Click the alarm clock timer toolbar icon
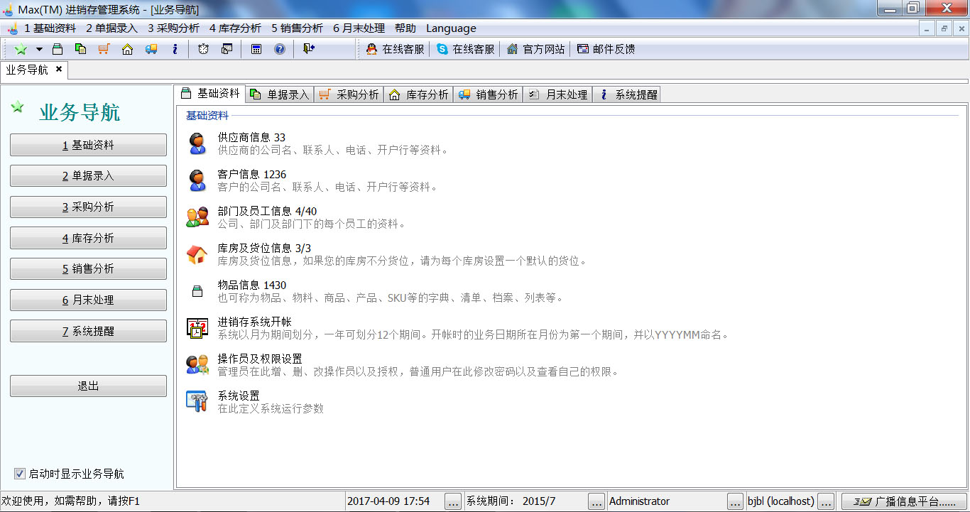This screenshot has width=970, height=512. 203,49
